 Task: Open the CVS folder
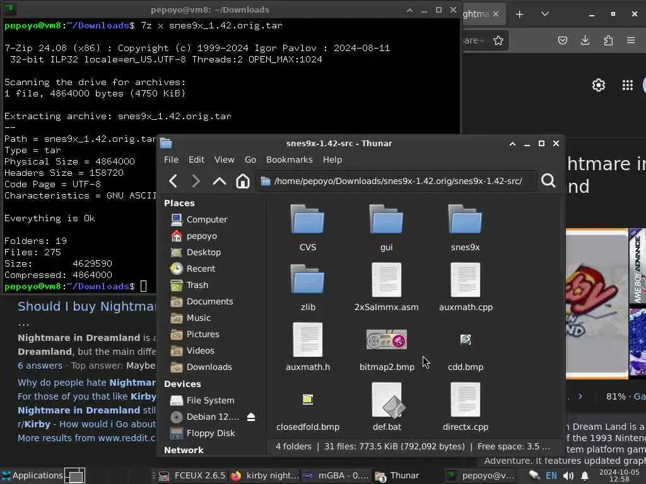308,228
